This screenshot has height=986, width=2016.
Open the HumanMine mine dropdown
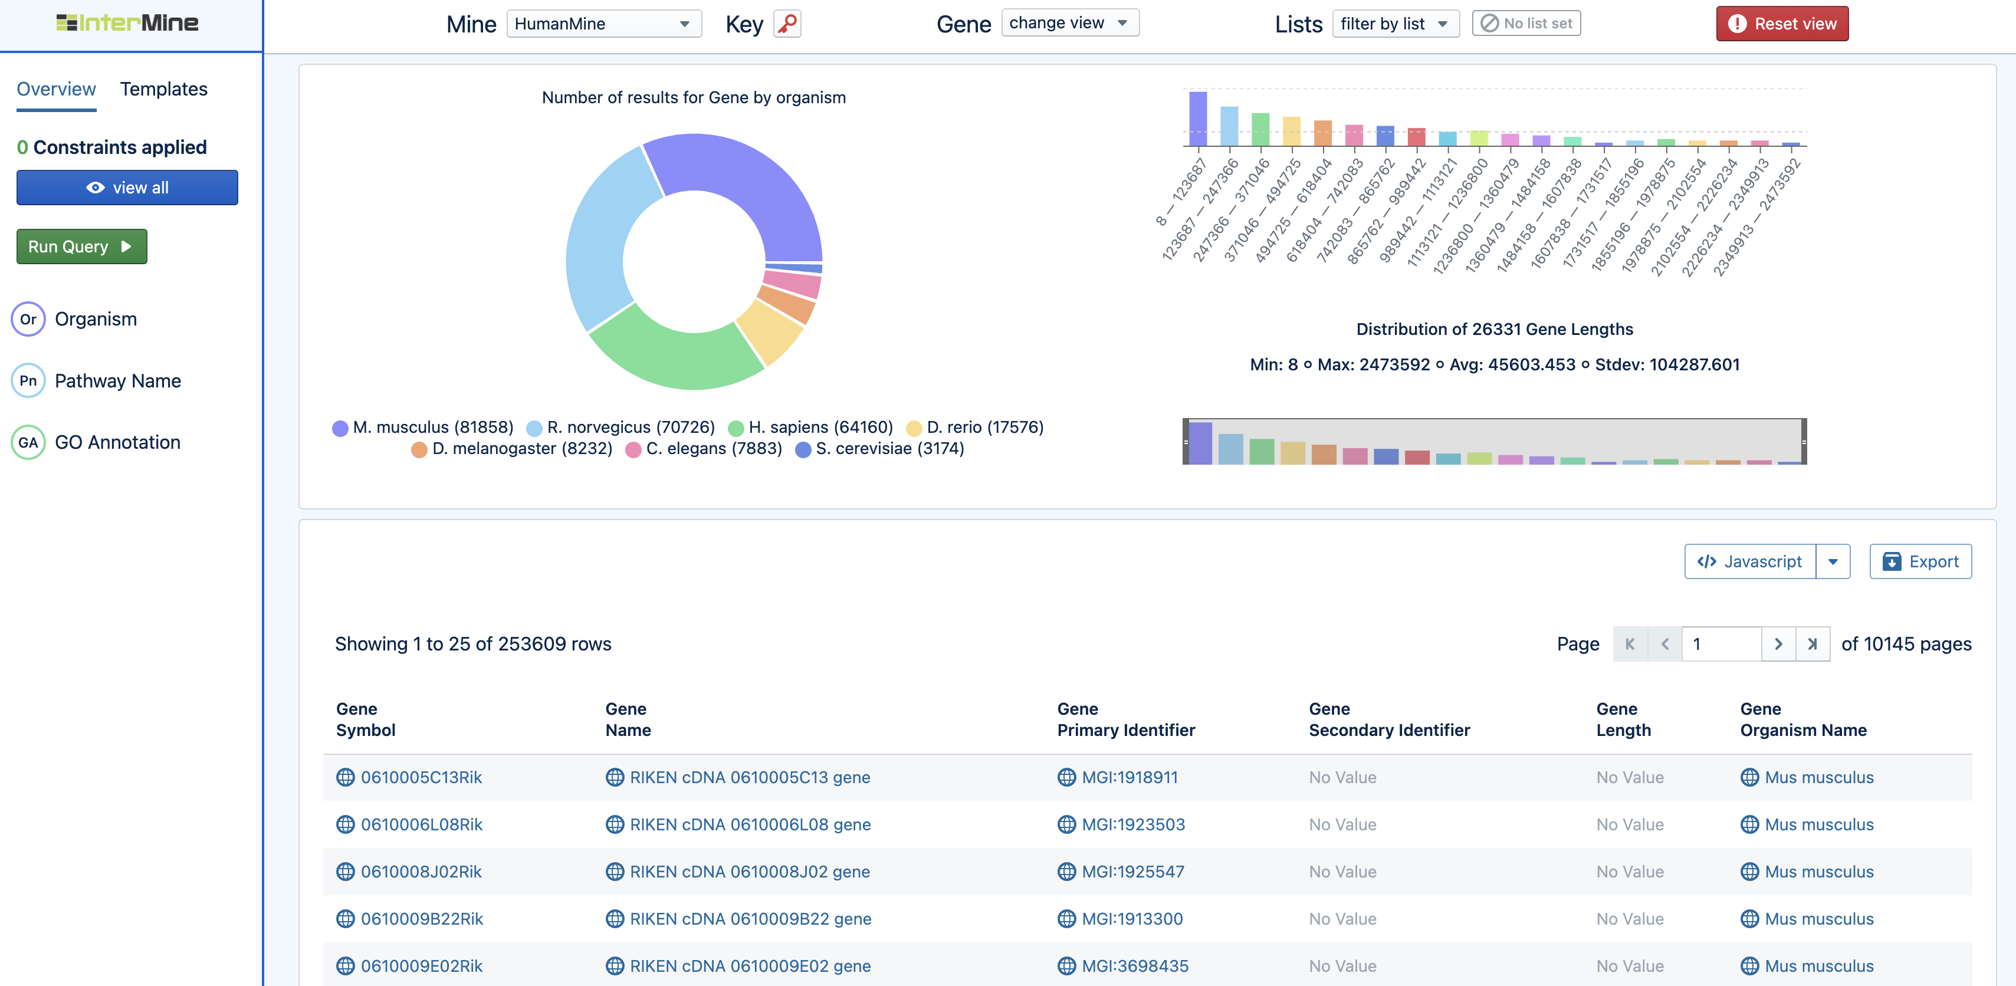(603, 24)
